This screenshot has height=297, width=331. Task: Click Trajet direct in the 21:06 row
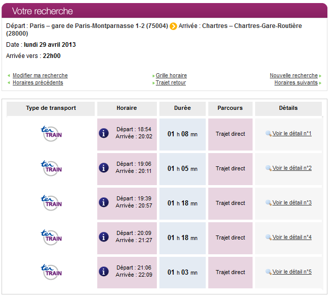coord(230,272)
